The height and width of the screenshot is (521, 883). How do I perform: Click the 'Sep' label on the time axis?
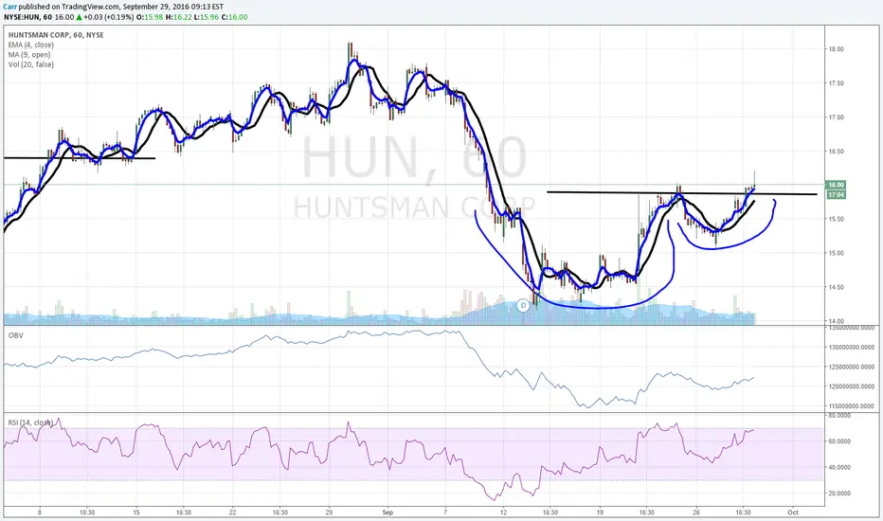tap(387, 512)
